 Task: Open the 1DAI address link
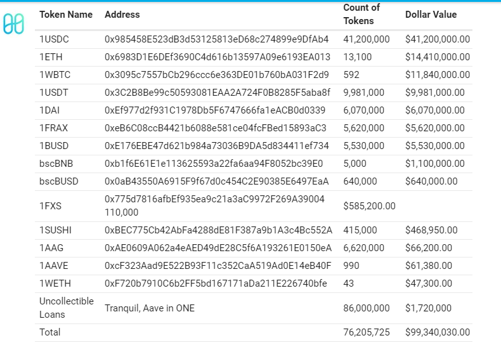pyautogui.click(x=215, y=110)
